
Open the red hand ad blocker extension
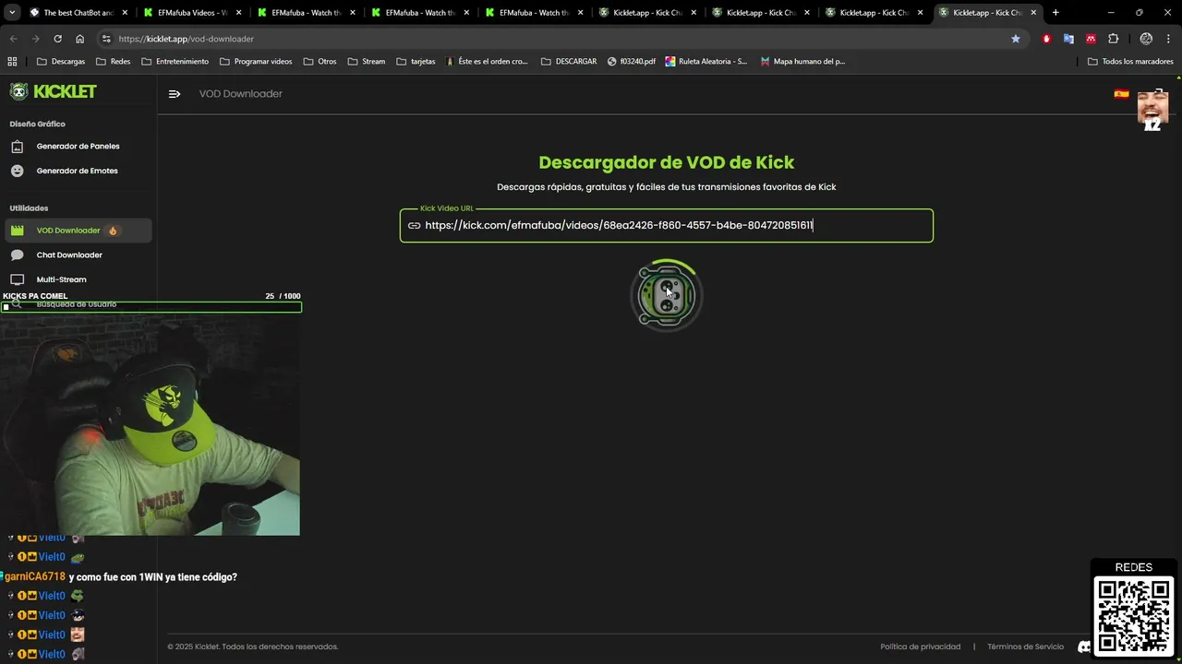click(x=1046, y=39)
